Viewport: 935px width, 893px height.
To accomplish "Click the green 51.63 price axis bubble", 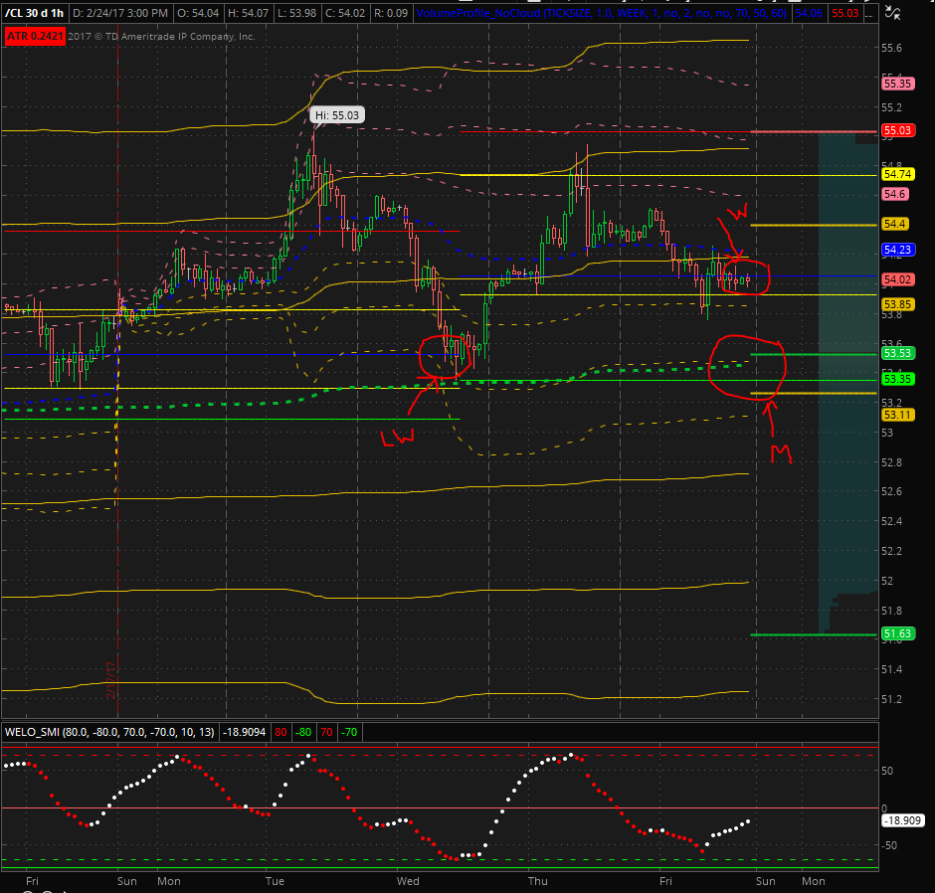I will [x=897, y=633].
